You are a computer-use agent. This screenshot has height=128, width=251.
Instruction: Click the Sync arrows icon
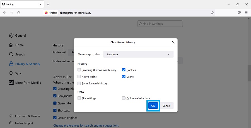pos(11,73)
